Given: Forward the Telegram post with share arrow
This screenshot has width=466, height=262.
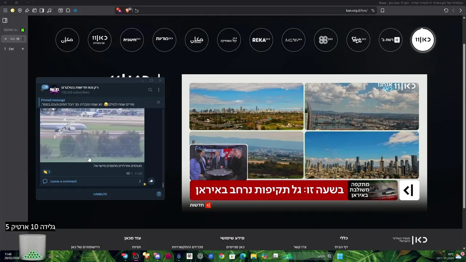Looking at the screenshot, I should [151, 181].
